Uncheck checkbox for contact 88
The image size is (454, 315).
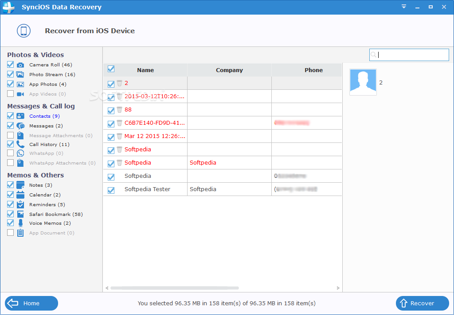tap(111, 111)
